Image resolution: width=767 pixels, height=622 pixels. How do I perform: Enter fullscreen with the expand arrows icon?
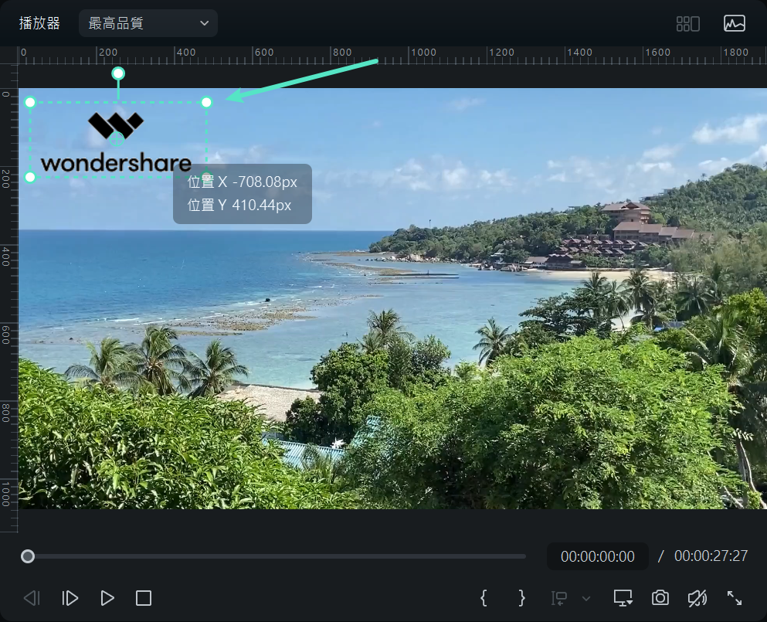coord(734,597)
